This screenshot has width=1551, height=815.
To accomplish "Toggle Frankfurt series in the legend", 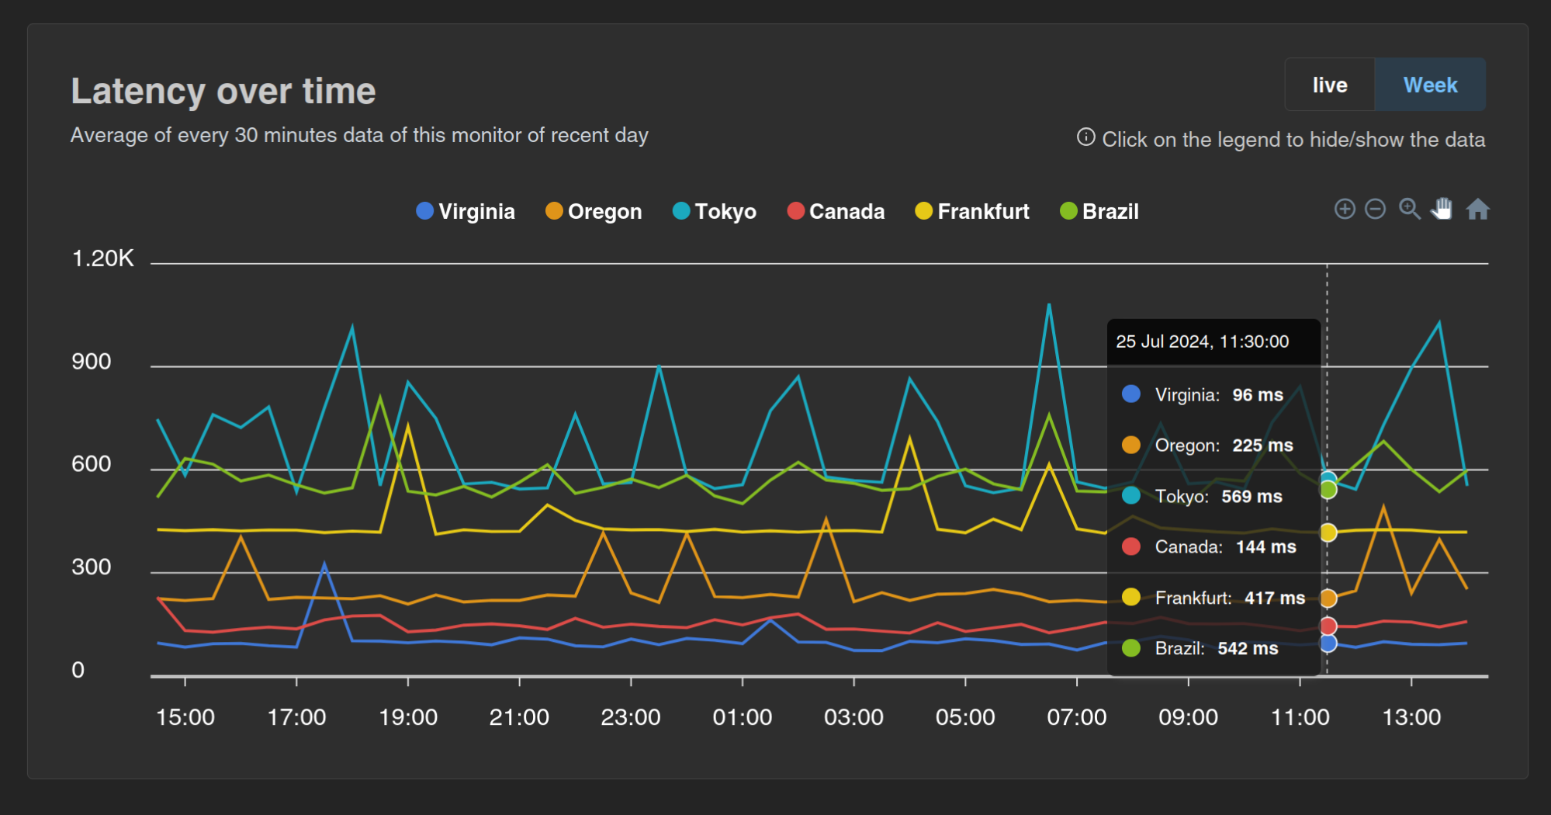I will coord(972,211).
